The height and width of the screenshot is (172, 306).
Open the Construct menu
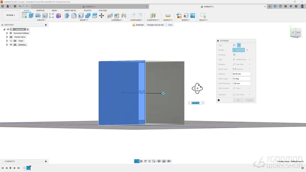153,20
